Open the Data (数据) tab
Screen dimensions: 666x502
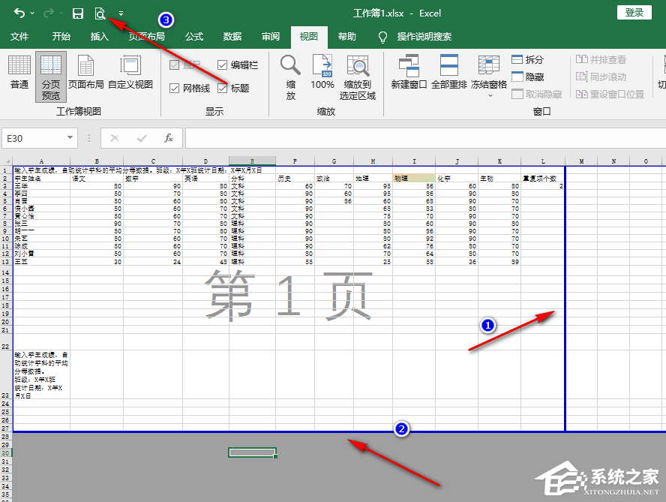tap(232, 37)
